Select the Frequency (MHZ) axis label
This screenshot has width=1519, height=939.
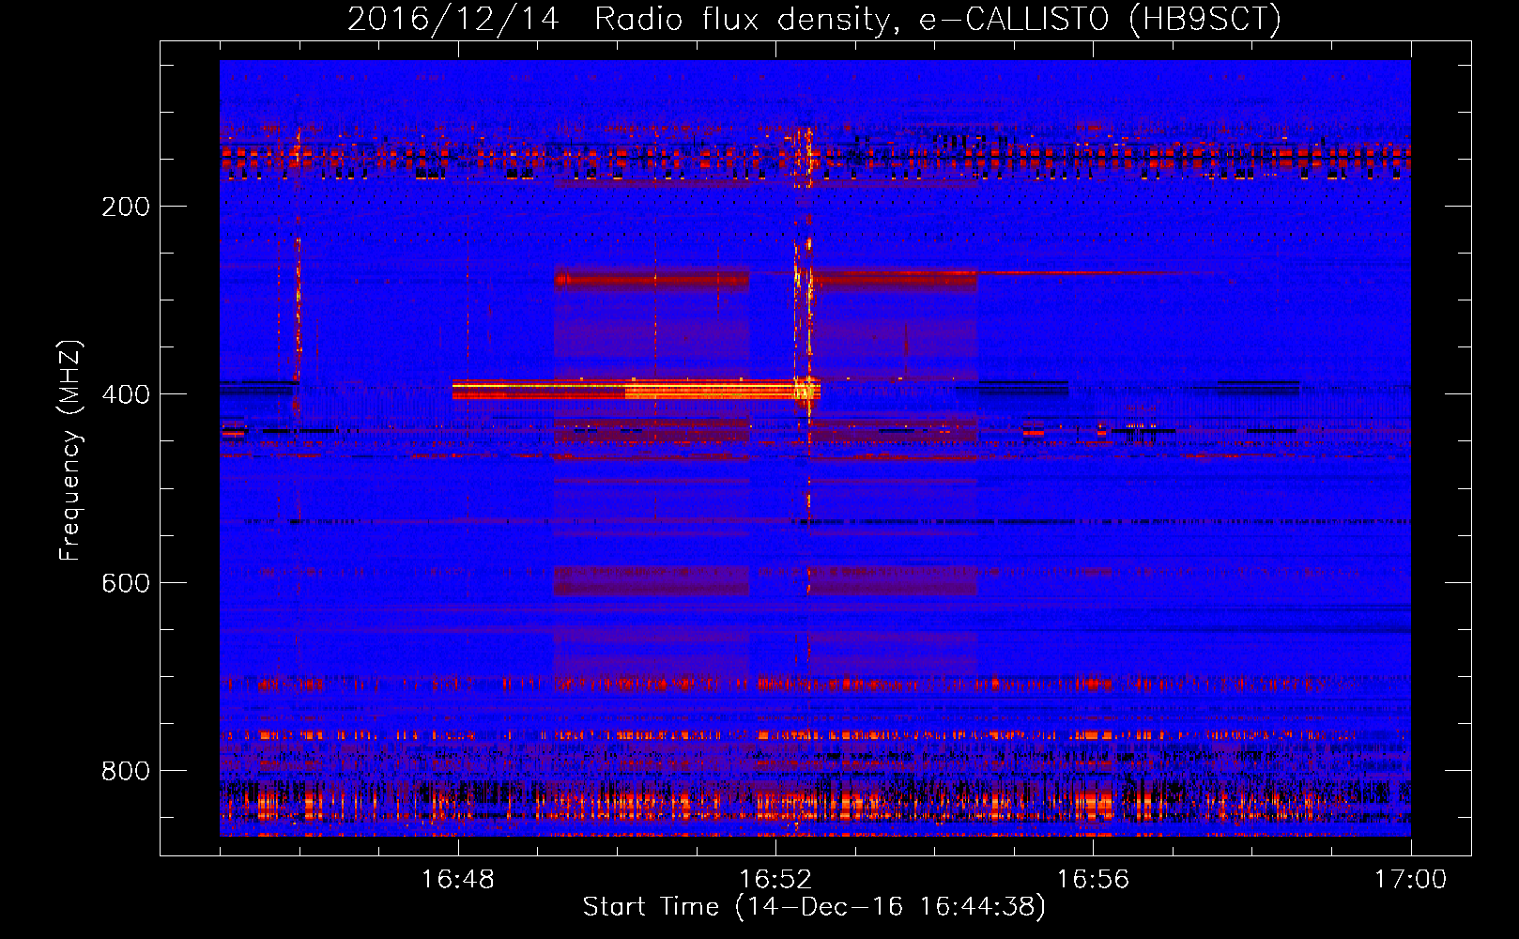(x=70, y=450)
